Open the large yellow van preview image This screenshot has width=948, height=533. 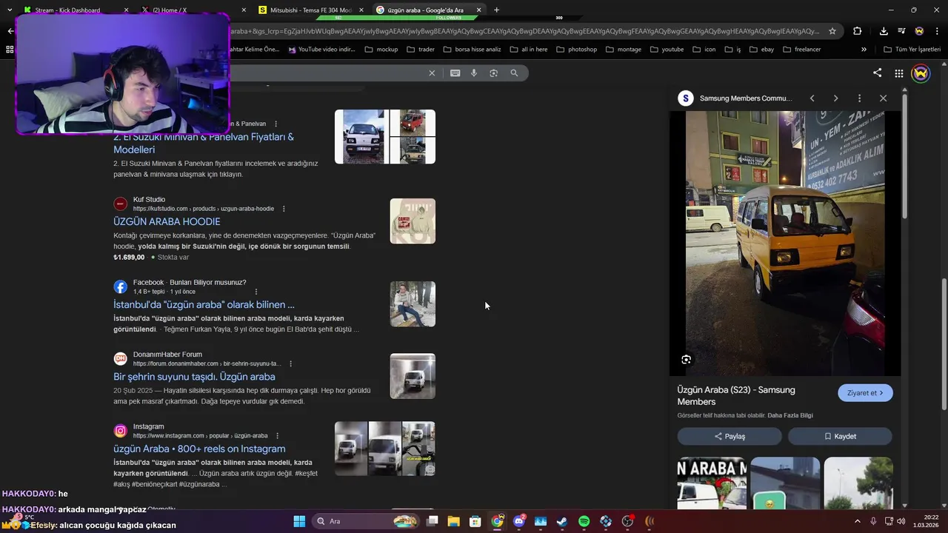point(784,243)
